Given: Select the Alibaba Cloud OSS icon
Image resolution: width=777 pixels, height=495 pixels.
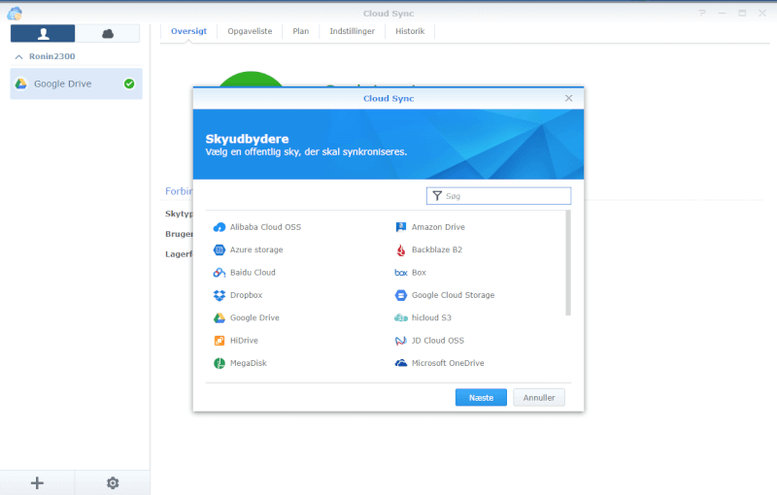Looking at the screenshot, I should click(220, 227).
